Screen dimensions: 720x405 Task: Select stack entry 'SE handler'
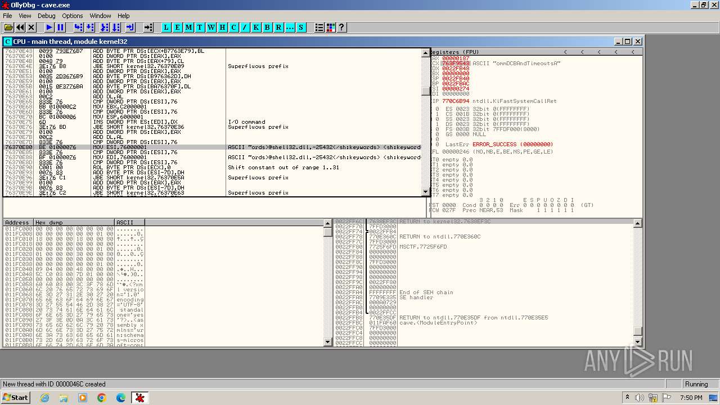coord(416,298)
